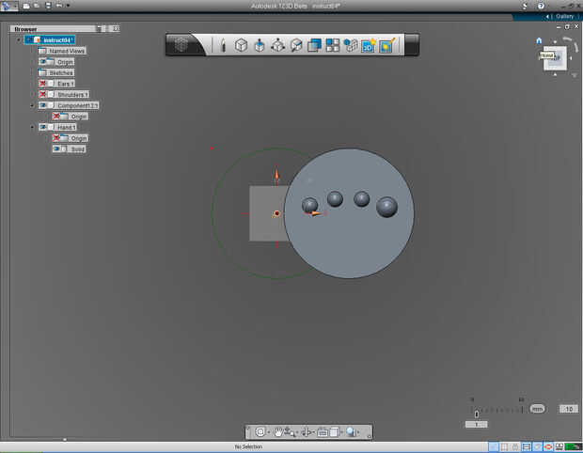Viewport: 583px width, 453px height.
Task: Hide the Component item via eye icon
Action: (x=42, y=105)
